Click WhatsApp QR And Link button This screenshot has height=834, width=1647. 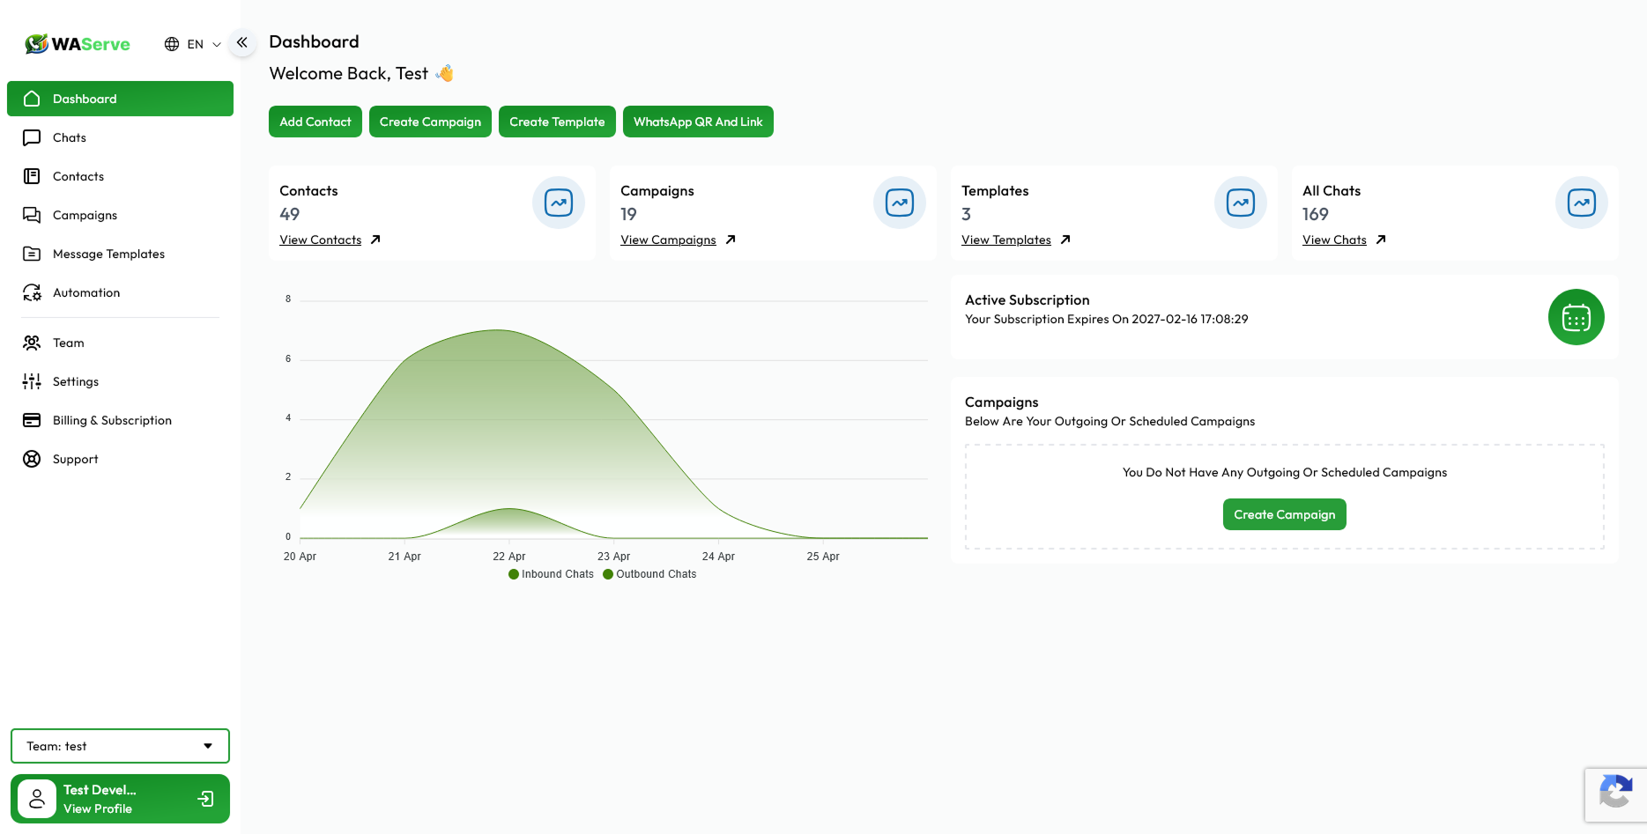[x=698, y=122]
